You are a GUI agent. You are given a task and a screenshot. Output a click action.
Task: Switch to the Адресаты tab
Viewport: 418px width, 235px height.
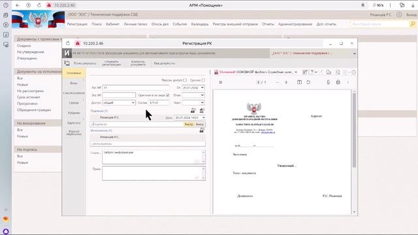74,123
